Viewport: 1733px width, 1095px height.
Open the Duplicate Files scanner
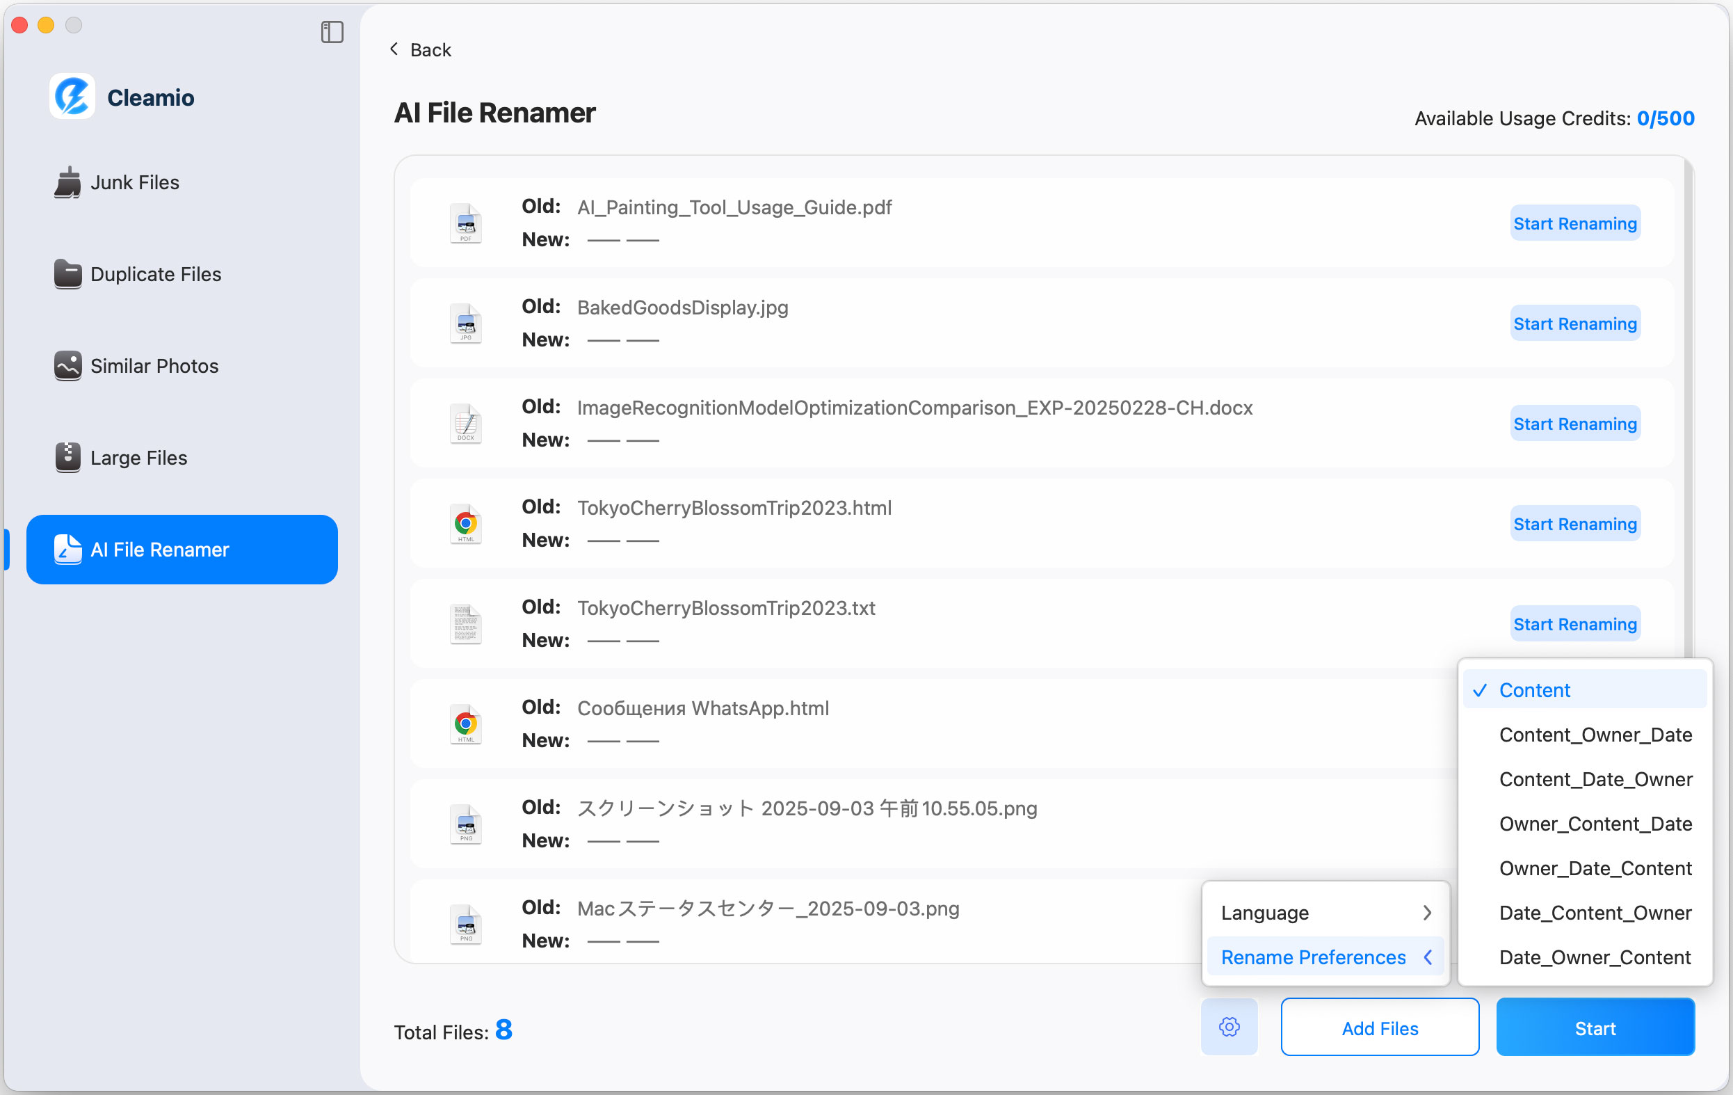(154, 274)
